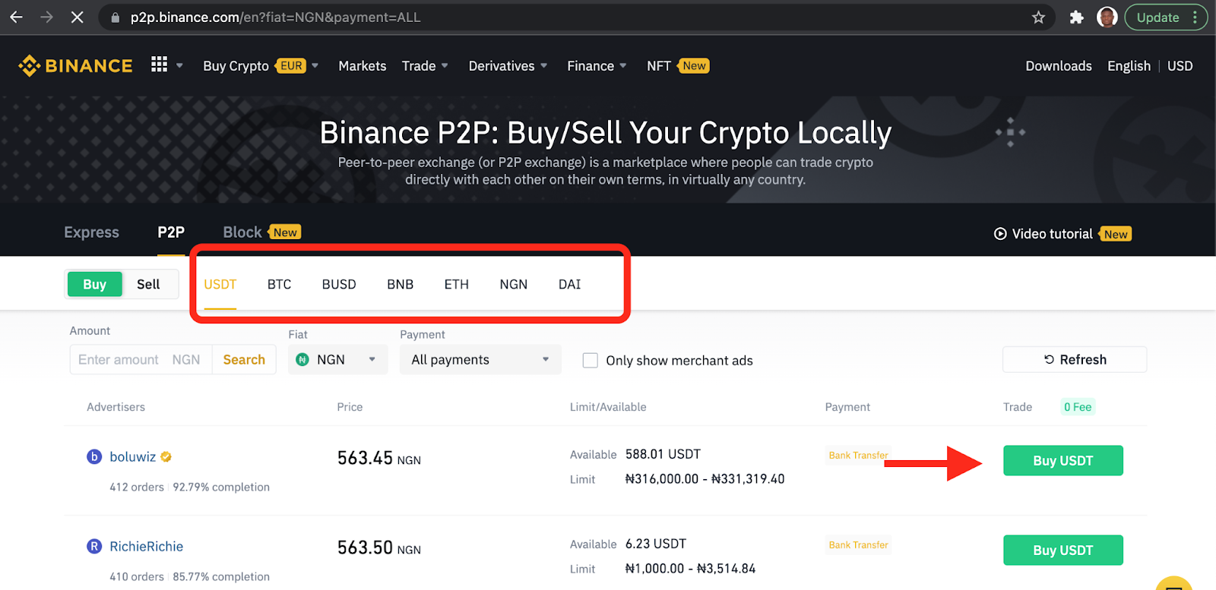Select the BNB coin tab
Image resolution: width=1216 pixels, height=590 pixels.
pos(400,284)
